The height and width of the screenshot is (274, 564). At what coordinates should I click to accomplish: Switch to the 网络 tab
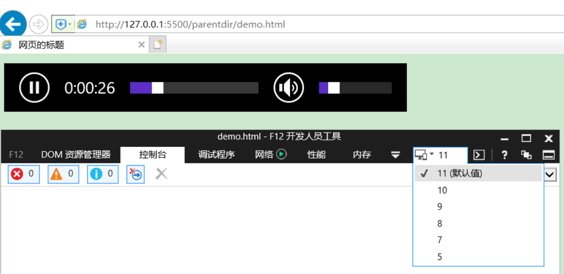pyautogui.click(x=265, y=155)
